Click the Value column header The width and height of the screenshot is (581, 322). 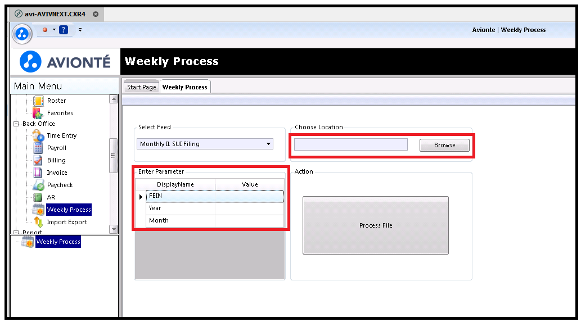tap(250, 184)
